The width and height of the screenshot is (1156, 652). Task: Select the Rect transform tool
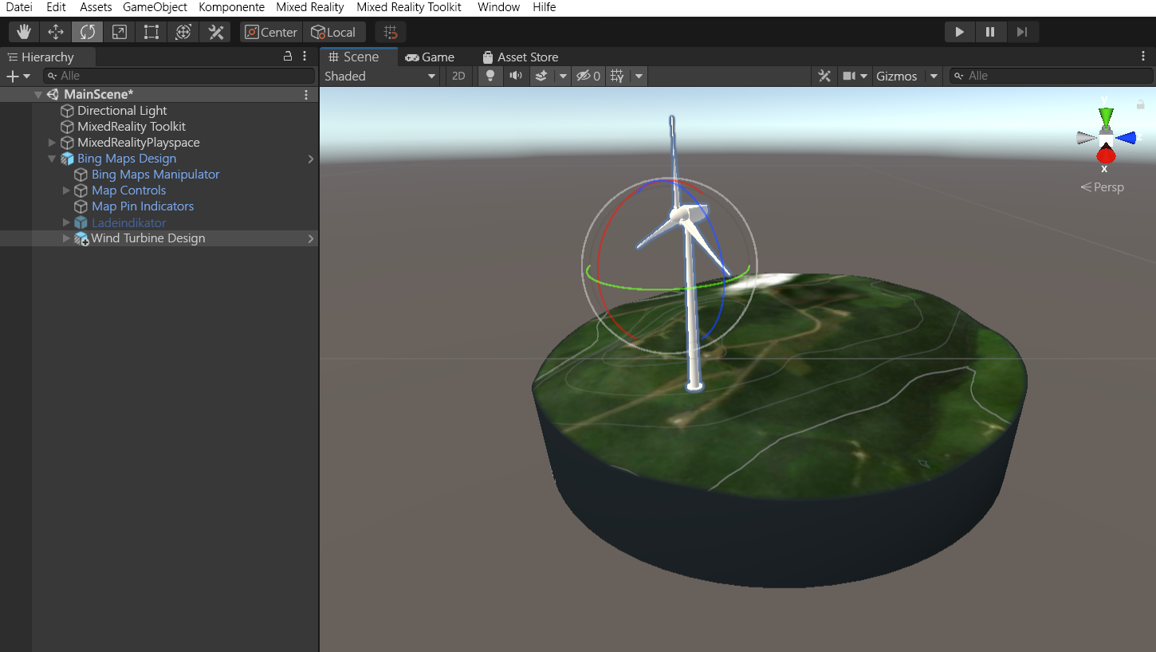(x=151, y=32)
